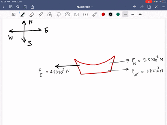Choose the black pen color
This screenshot has width=167, height=125.
point(111,14)
